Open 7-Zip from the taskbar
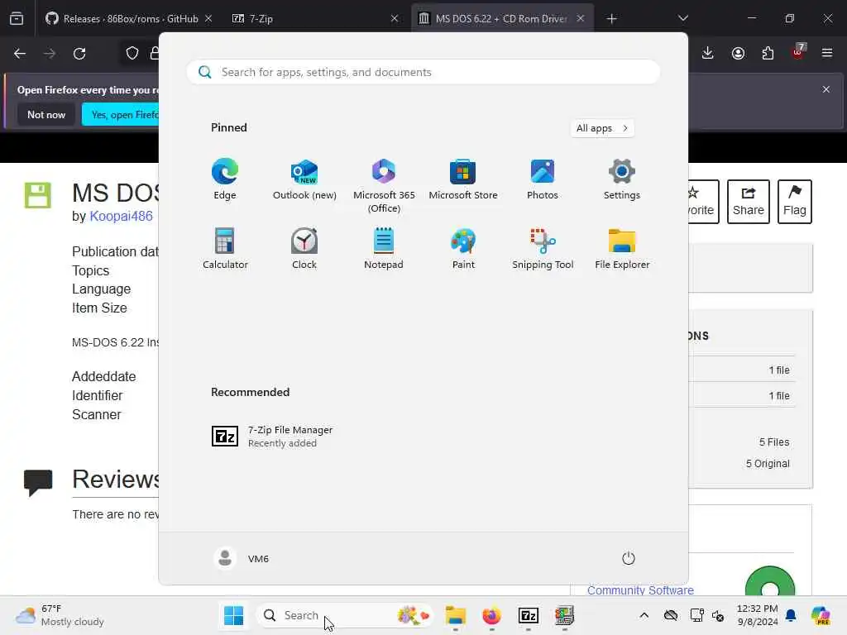The image size is (847, 635). [528, 615]
